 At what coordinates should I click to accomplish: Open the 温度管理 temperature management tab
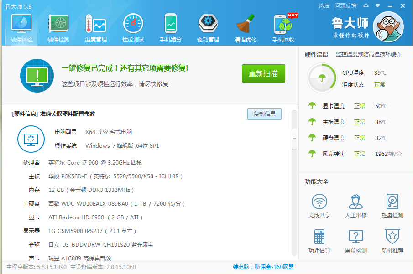[x=96, y=28]
